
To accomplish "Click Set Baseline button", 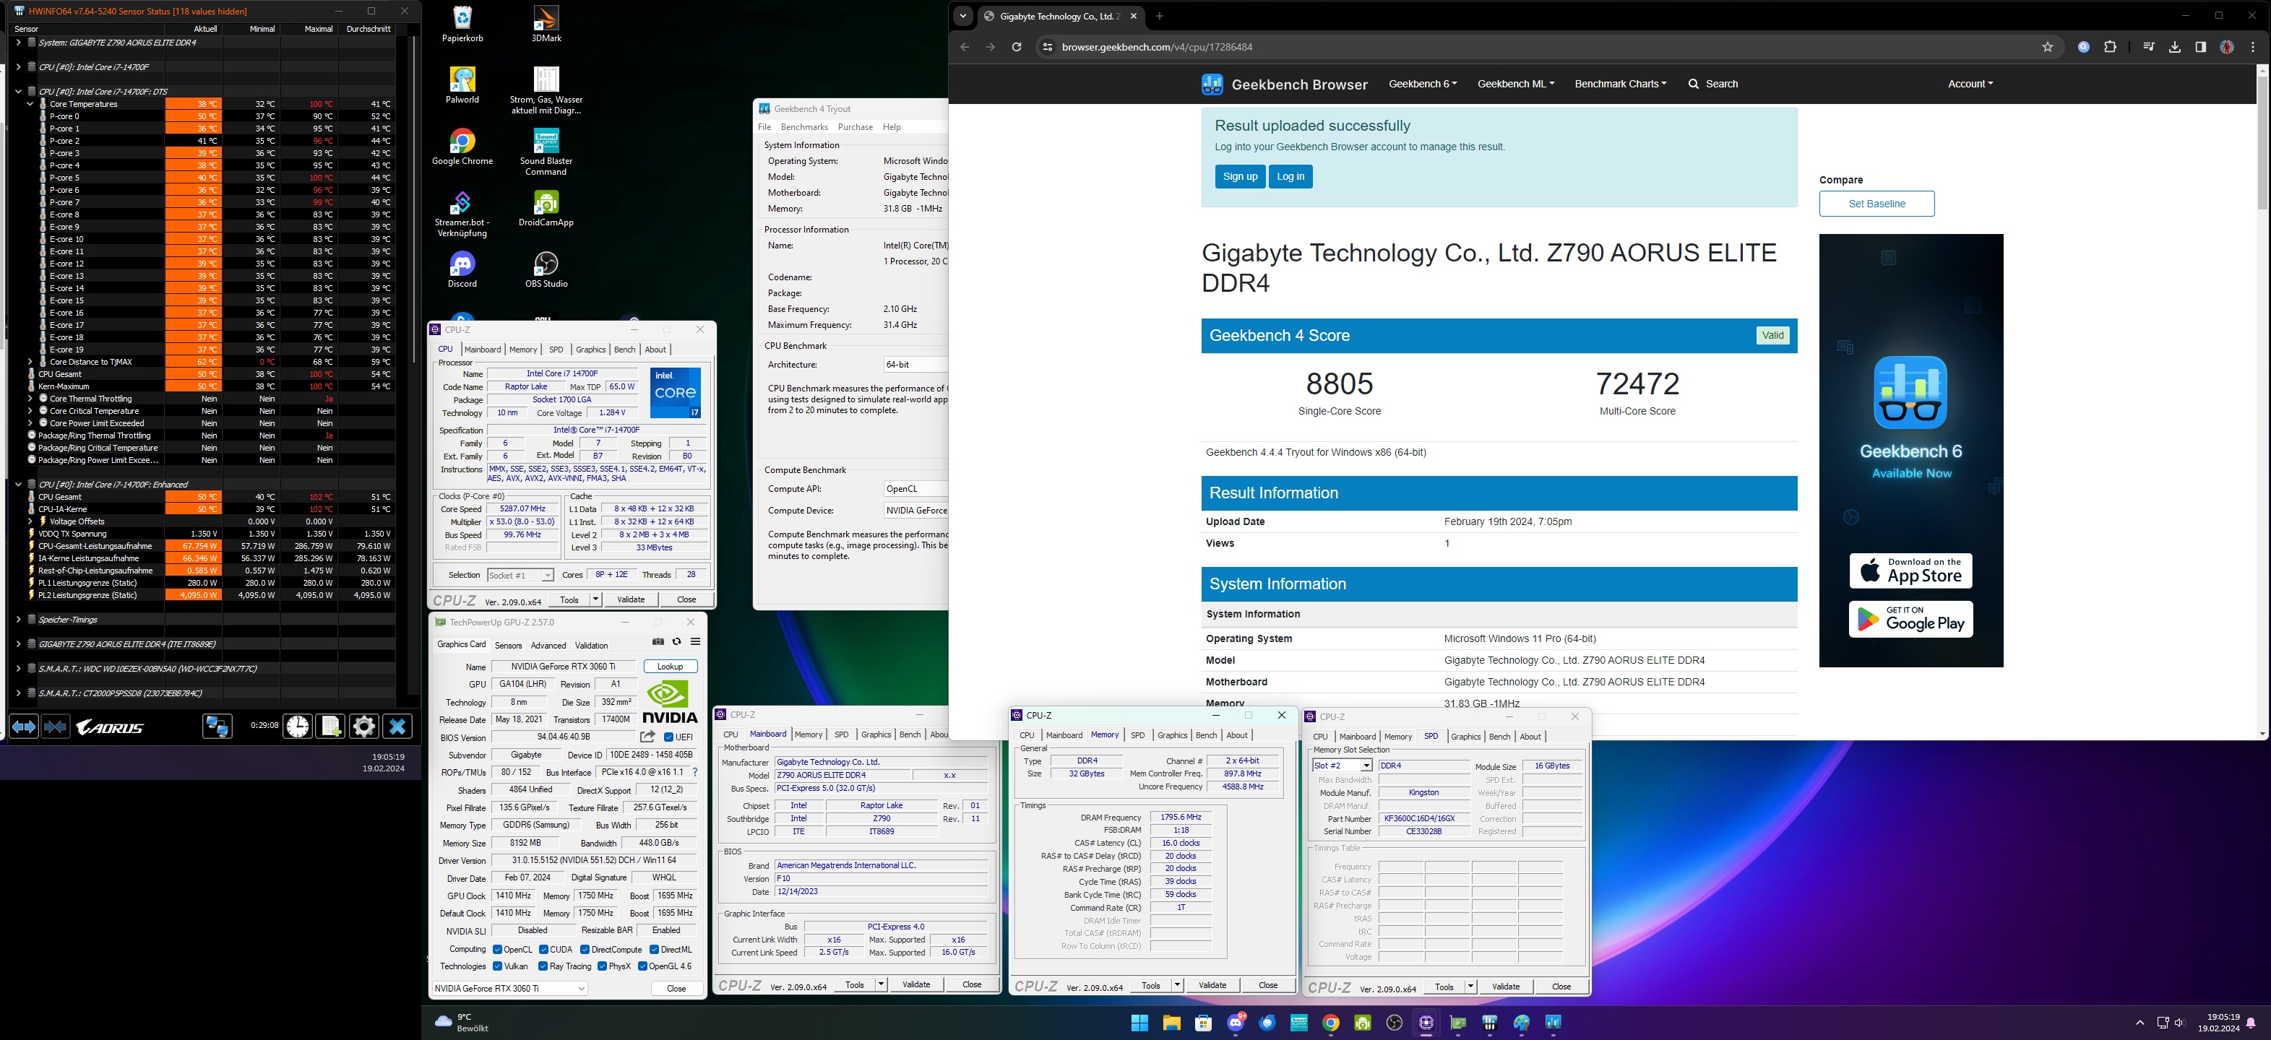I will [x=1877, y=204].
